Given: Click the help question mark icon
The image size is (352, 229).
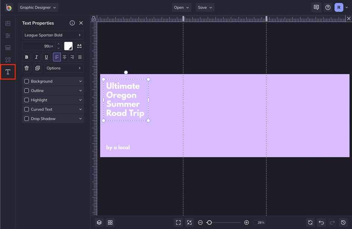Looking at the screenshot, I should coord(328,7).
